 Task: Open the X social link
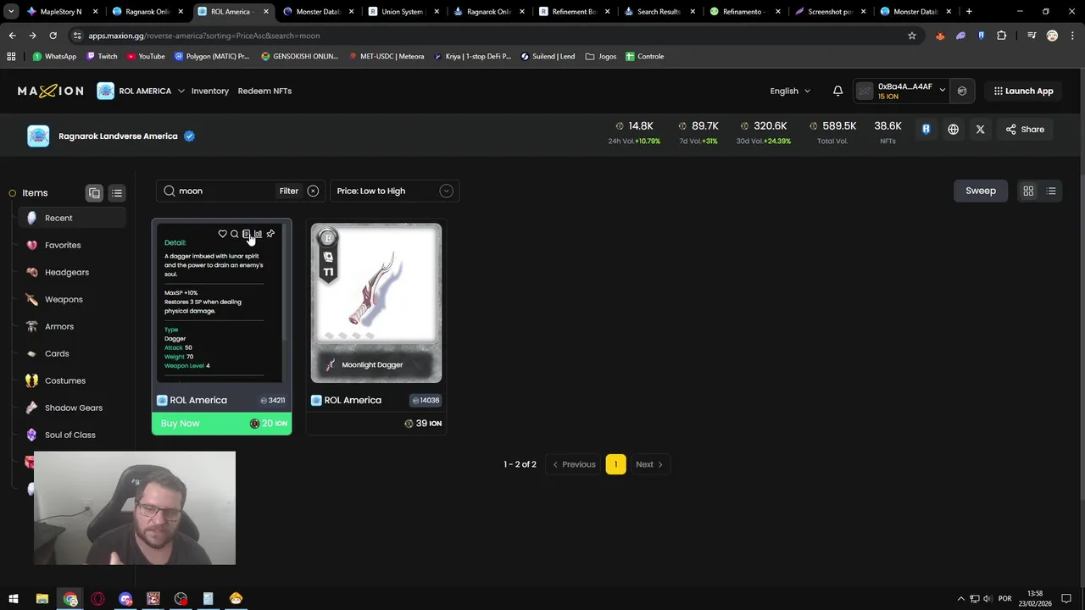981,130
